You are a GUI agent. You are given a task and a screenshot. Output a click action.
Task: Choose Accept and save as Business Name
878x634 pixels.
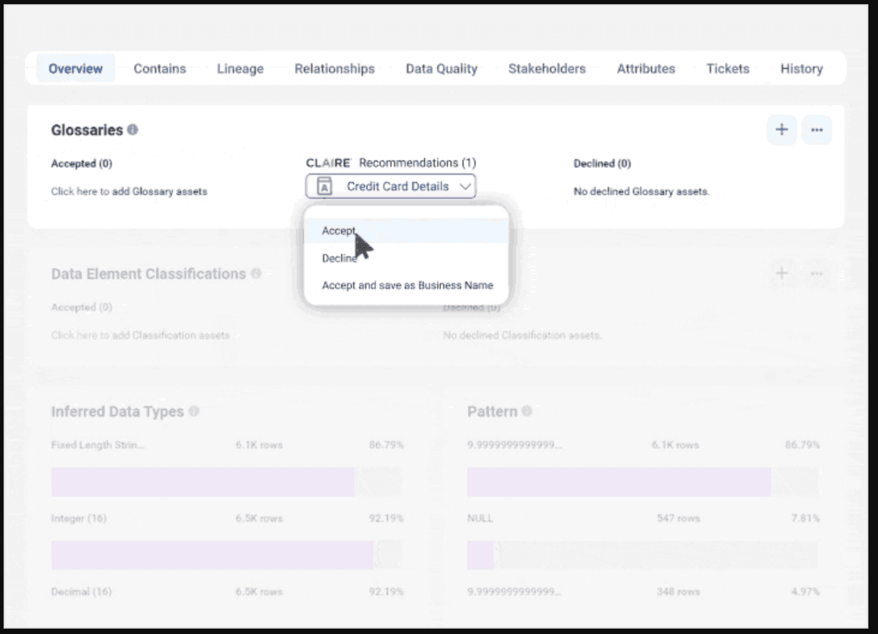coord(407,285)
